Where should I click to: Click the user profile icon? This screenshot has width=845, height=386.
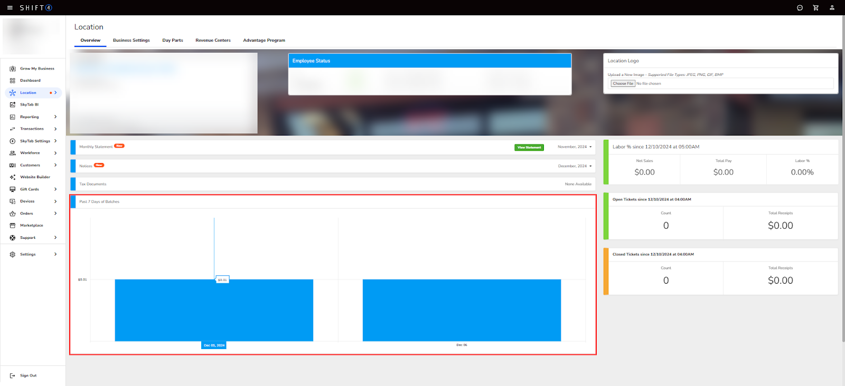click(x=832, y=8)
